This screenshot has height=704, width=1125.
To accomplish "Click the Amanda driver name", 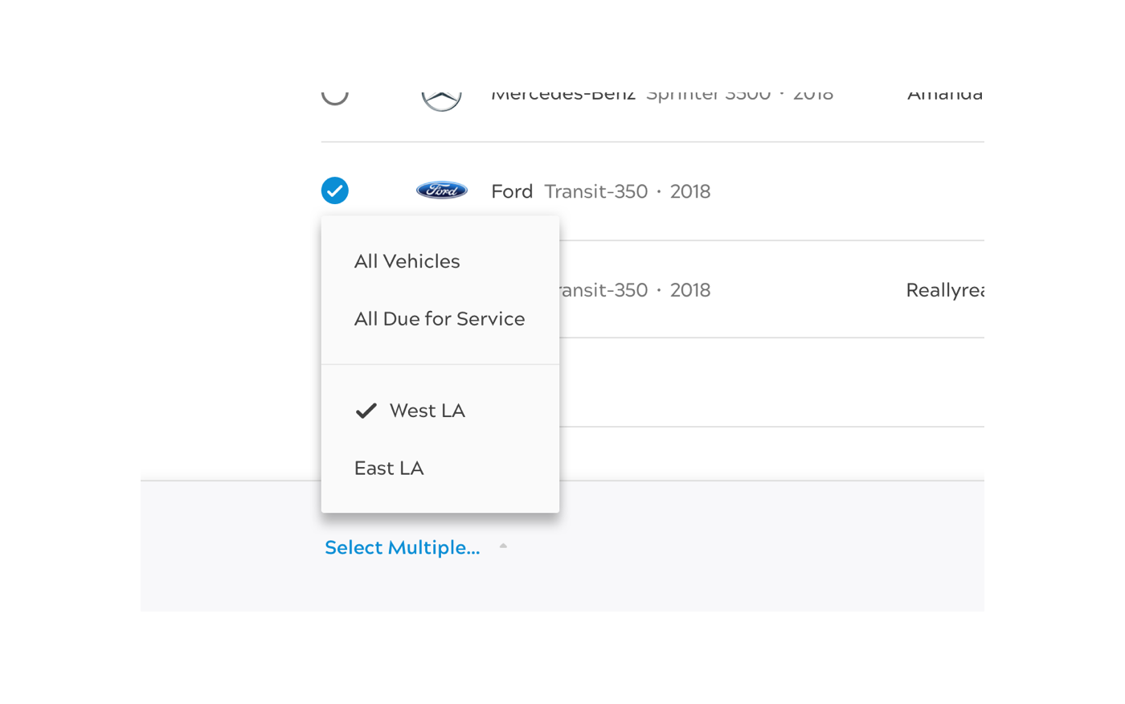I will click(945, 96).
